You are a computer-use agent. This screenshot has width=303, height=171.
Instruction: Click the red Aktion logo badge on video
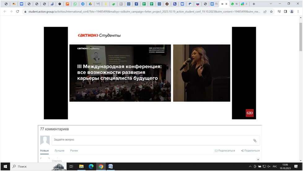point(249,113)
